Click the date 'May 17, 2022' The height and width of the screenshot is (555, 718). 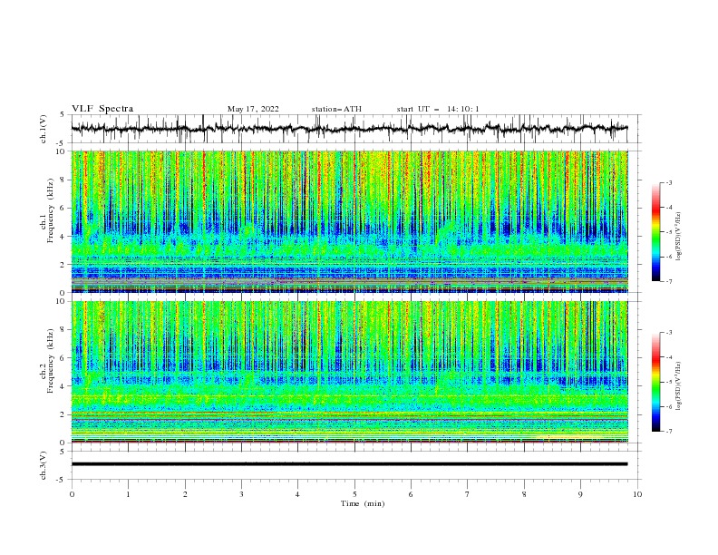[253, 109]
